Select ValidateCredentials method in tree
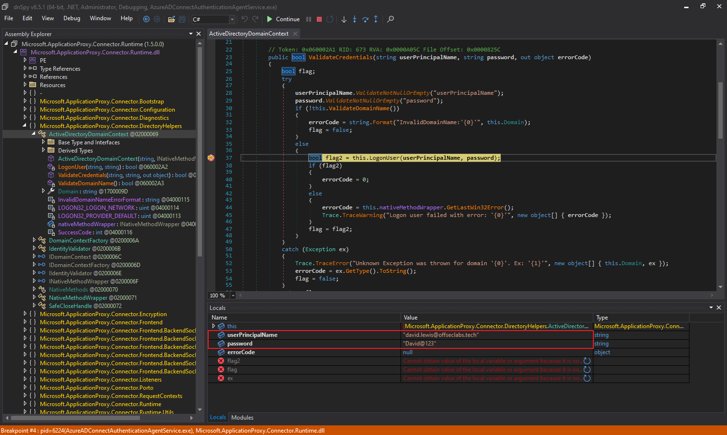The width and height of the screenshot is (727, 435). pos(127,175)
